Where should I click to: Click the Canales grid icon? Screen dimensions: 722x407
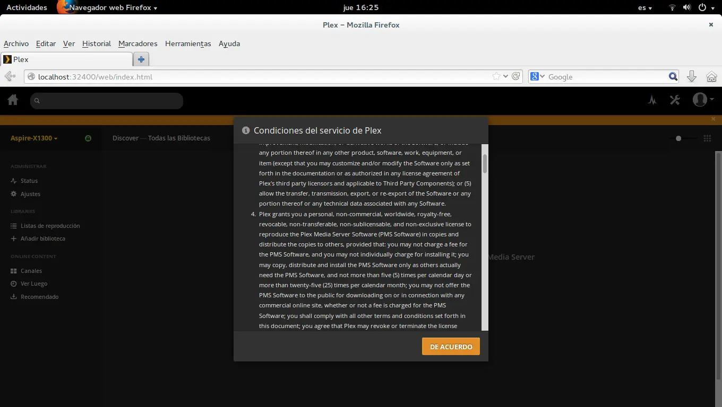coord(14,271)
